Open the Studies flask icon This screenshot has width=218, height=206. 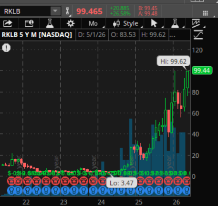pyautogui.click(x=50, y=23)
